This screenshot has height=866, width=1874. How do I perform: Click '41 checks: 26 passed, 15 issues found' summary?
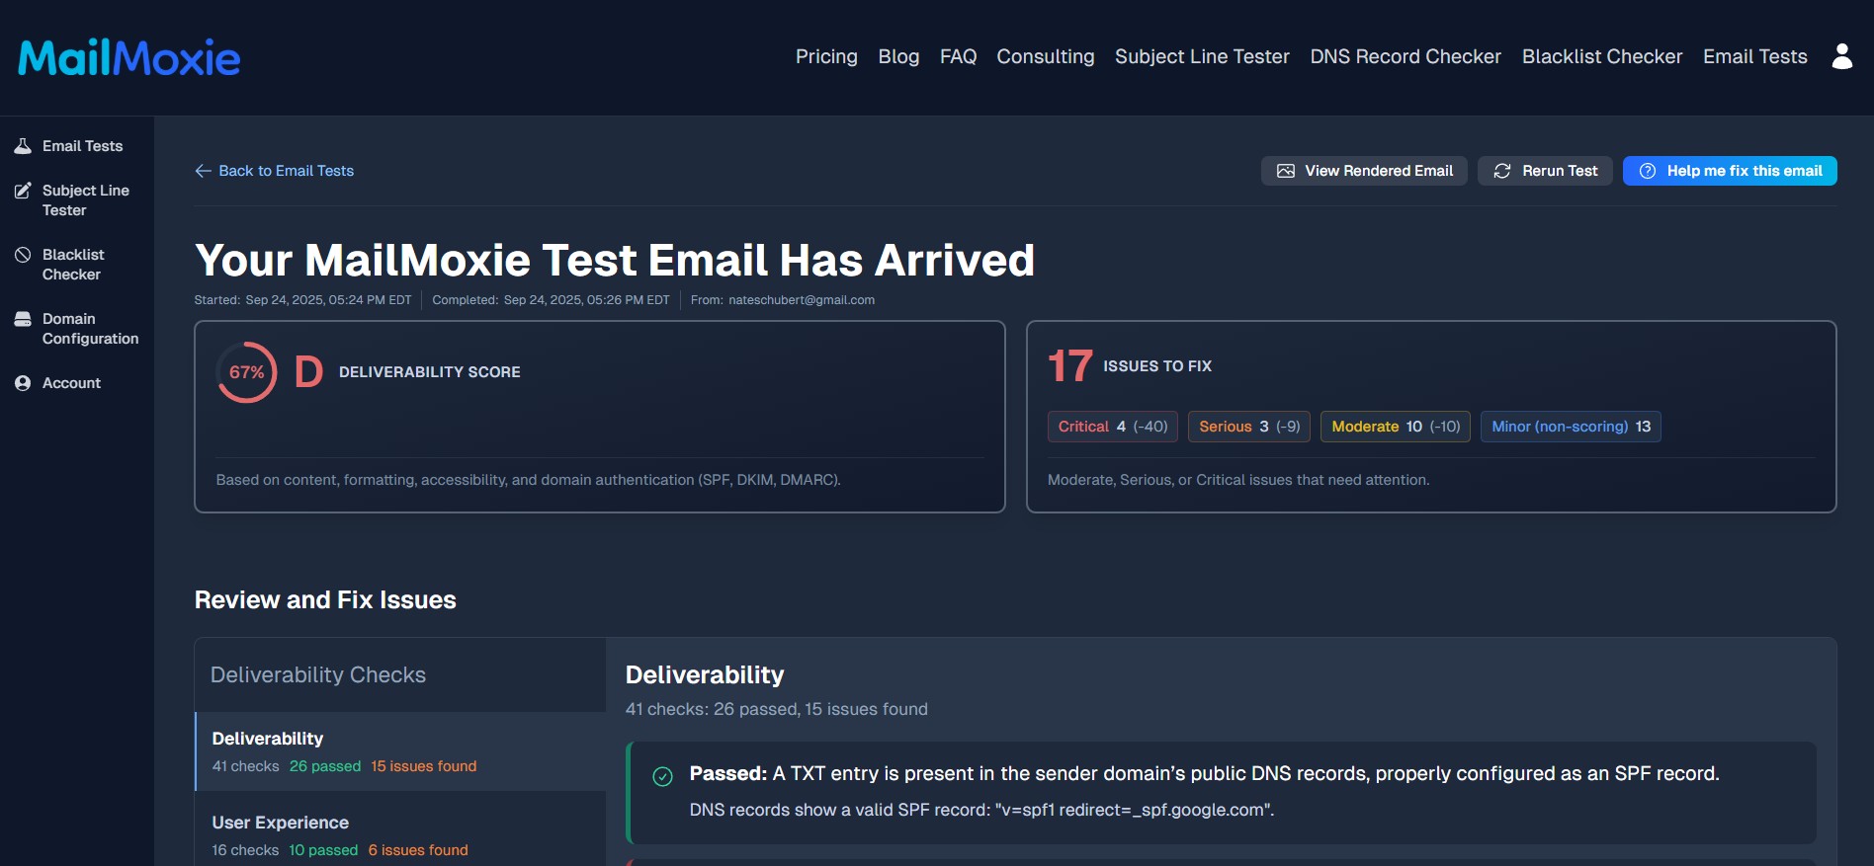pyautogui.click(x=777, y=709)
